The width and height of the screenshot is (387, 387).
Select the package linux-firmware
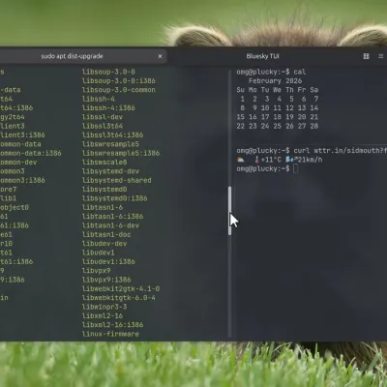coord(110,334)
